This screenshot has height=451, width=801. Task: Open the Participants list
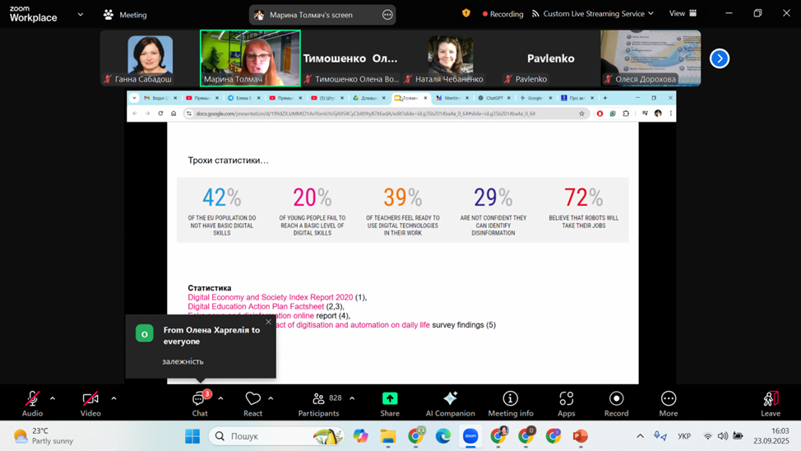pyautogui.click(x=319, y=402)
